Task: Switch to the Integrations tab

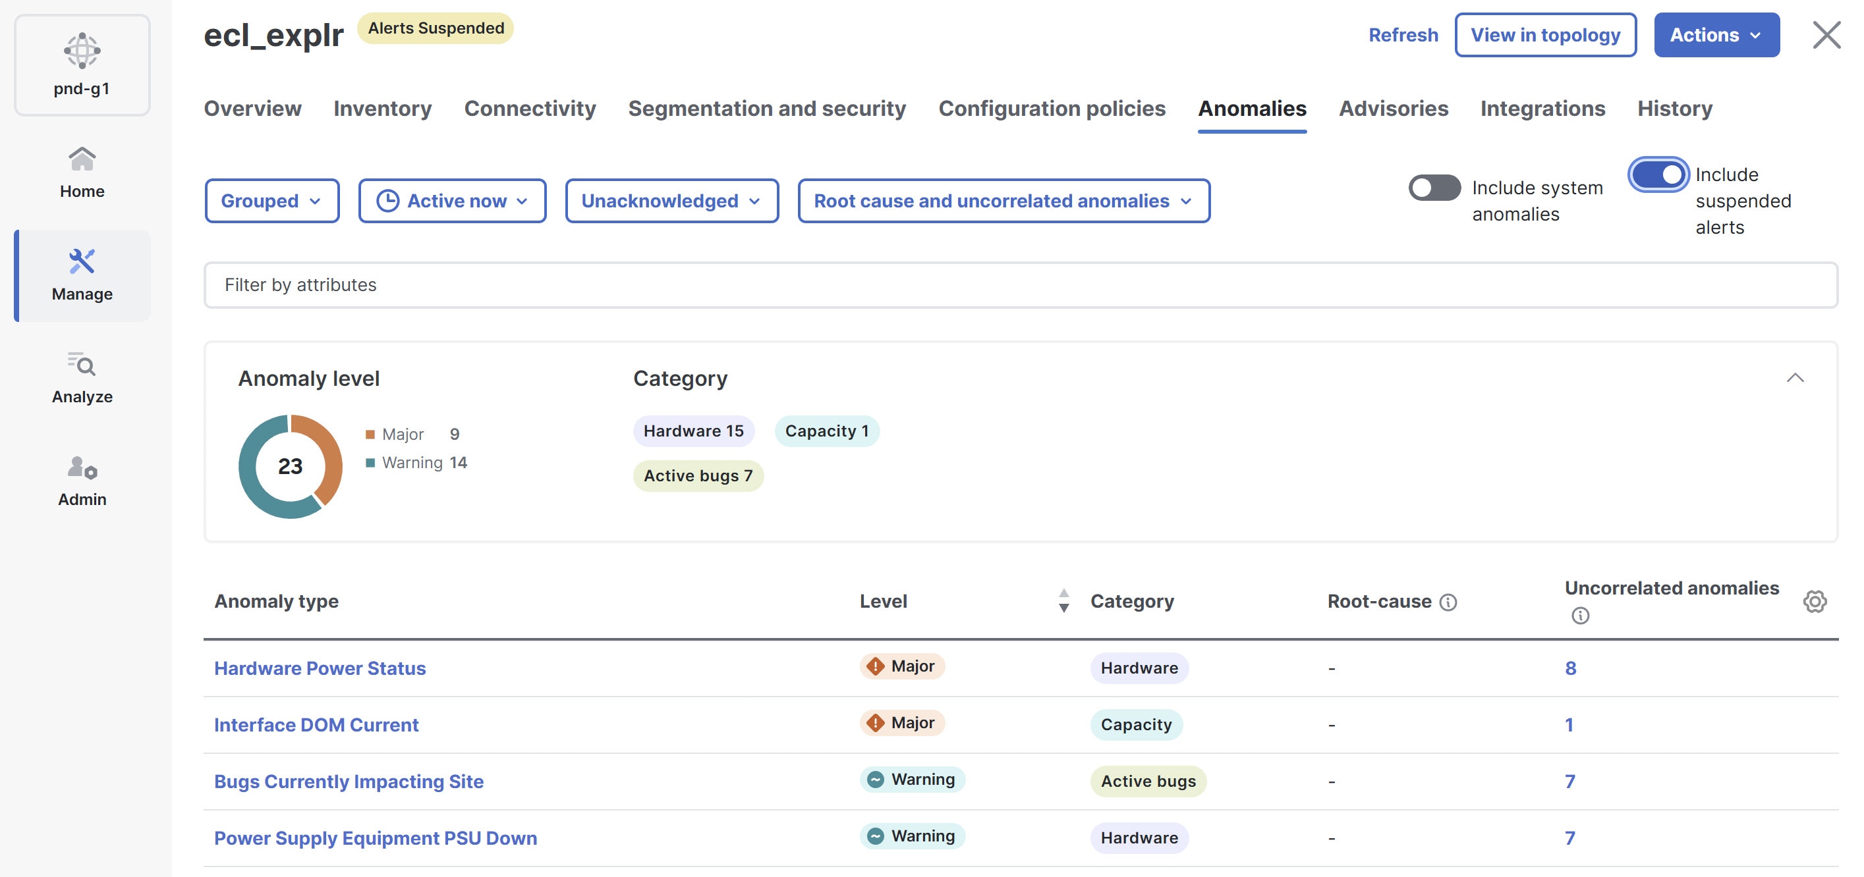Action: pos(1542,109)
